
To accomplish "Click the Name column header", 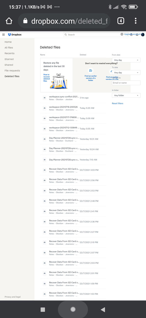I will [x=43, y=55].
